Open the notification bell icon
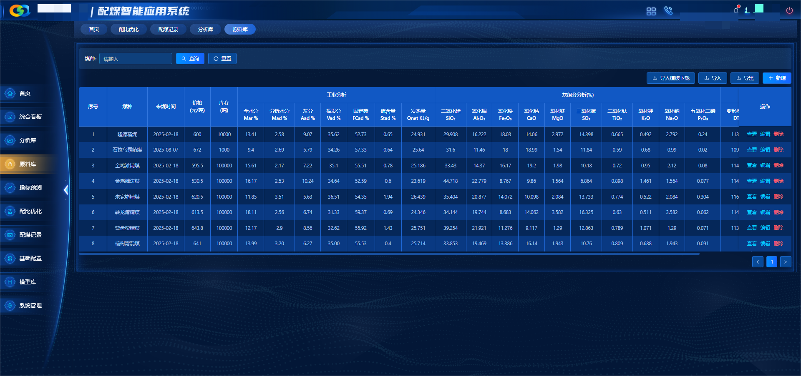This screenshot has height=376, width=801. click(736, 10)
